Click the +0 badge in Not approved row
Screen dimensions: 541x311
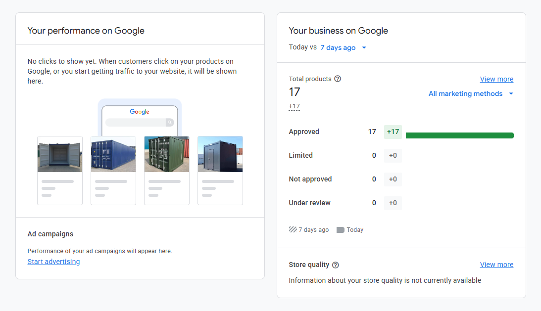(393, 179)
